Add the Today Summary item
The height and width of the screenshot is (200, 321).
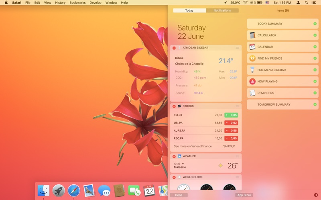tap(315, 24)
